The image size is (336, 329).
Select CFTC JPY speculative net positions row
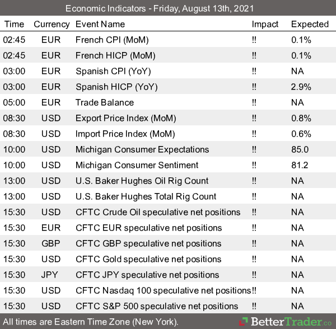[x=147, y=275]
